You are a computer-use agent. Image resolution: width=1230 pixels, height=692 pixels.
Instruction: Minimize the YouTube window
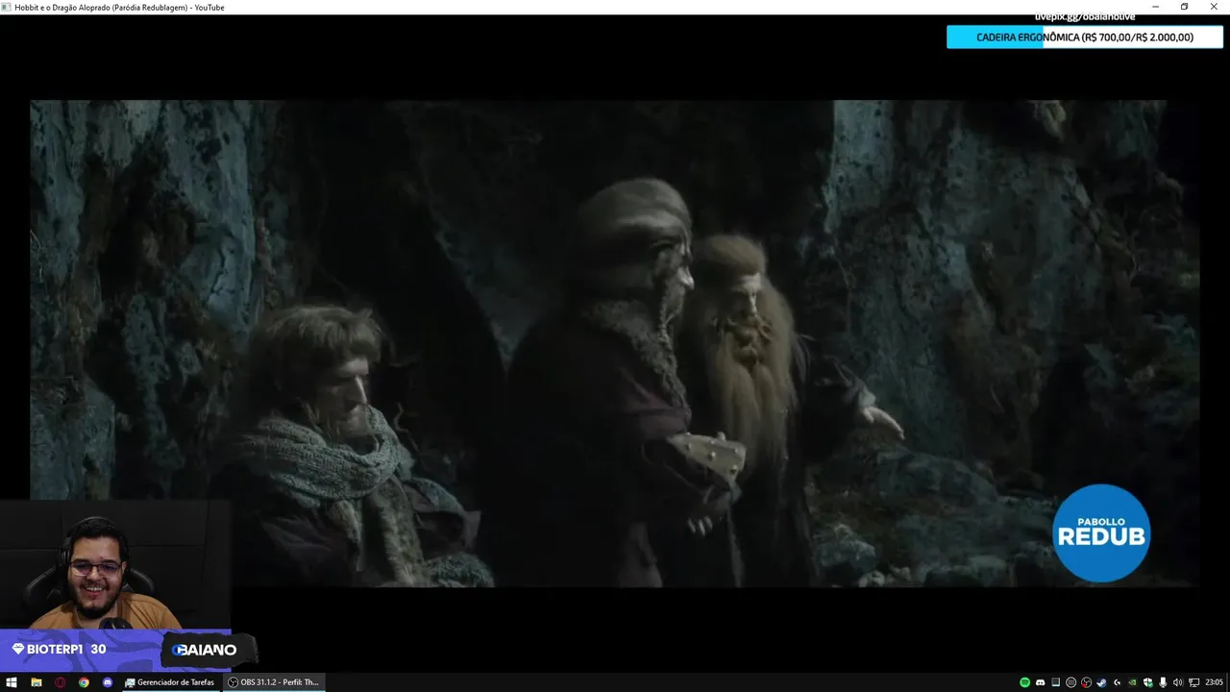coord(1154,7)
